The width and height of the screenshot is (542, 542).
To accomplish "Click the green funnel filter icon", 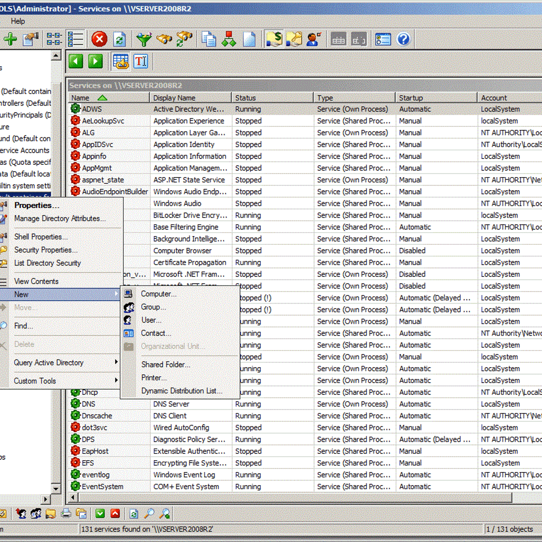I will click(144, 39).
